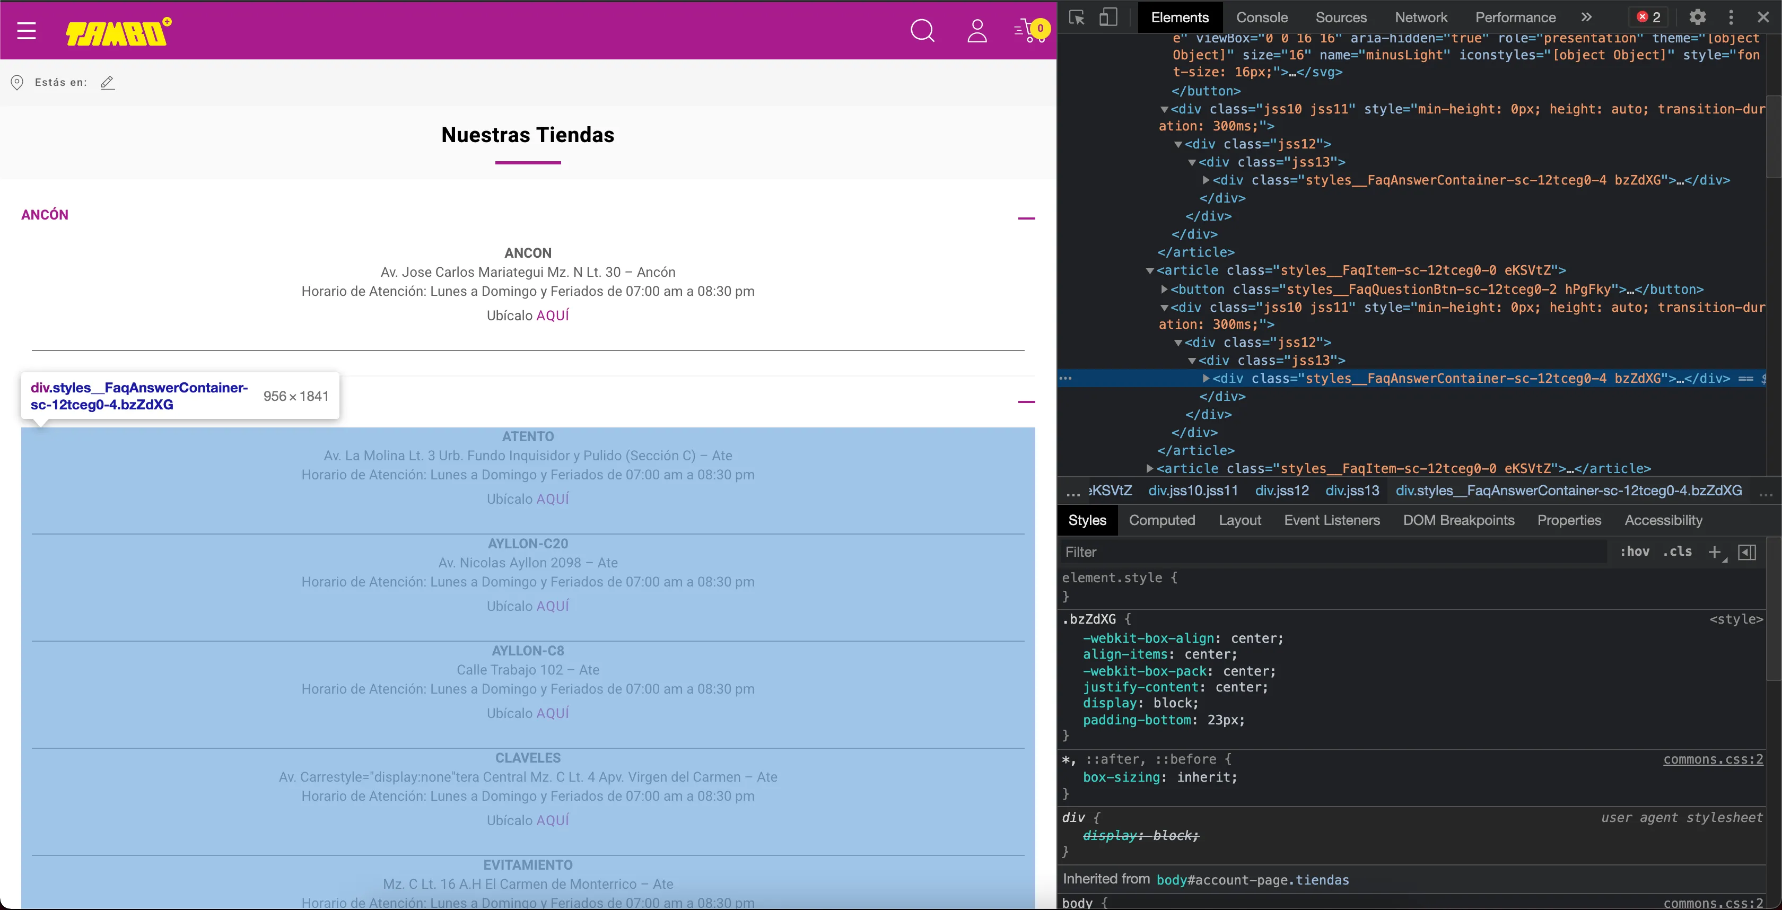
Task: Collapse the second FaqItem article node
Action: pos(1150,270)
